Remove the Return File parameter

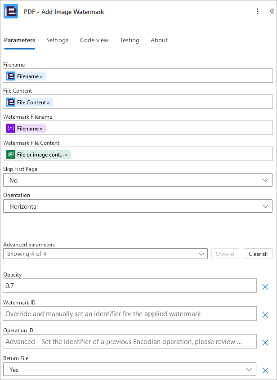click(x=265, y=370)
